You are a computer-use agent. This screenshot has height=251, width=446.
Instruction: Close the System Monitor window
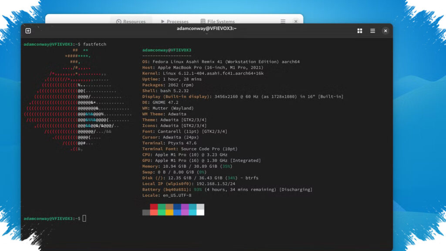click(296, 21)
